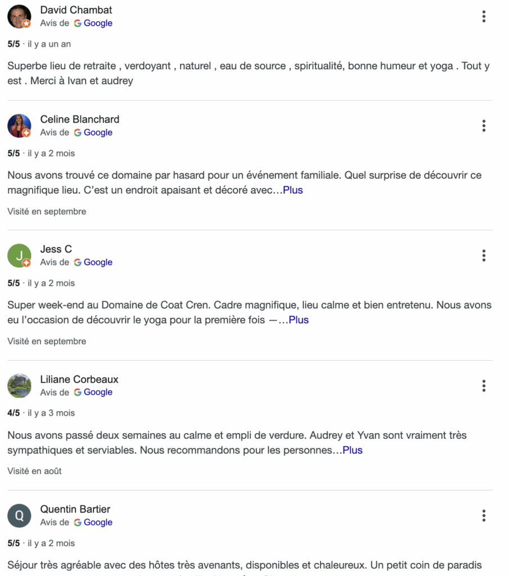Screen dimensions: 509x576
Task: Open three-dot menu on Celine Blanchard's review
Action: (484, 126)
